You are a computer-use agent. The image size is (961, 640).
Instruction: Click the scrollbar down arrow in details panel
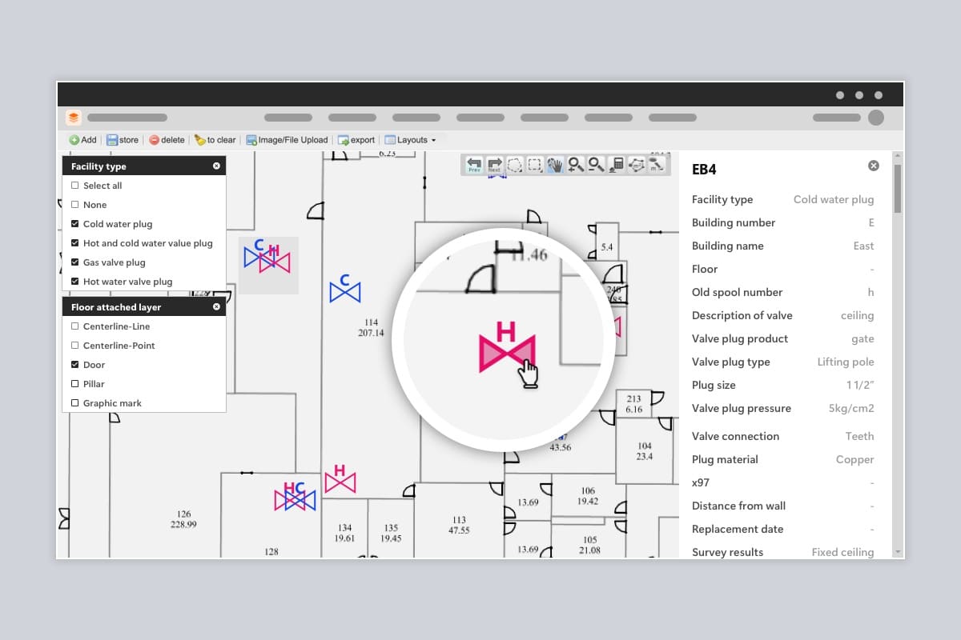click(898, 552)
